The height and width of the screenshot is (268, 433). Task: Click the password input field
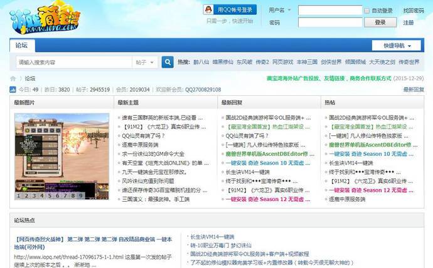click(329, 23)
